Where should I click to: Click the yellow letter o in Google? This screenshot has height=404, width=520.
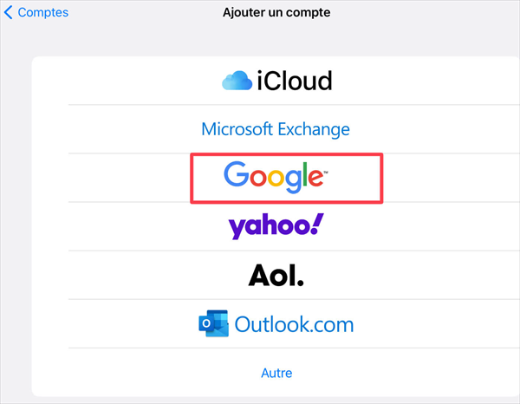(275, 178)
